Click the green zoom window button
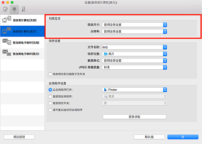 12,3
